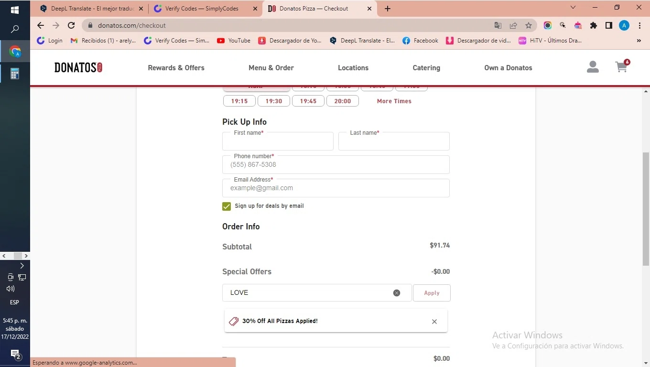This screenshot has height=367, width=650.
Task: Close the DeepL Translate tab
Action: coord(141,9)
